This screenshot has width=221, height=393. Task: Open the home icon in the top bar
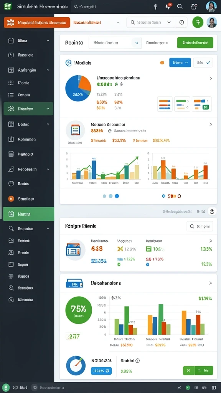coord(194,7)
